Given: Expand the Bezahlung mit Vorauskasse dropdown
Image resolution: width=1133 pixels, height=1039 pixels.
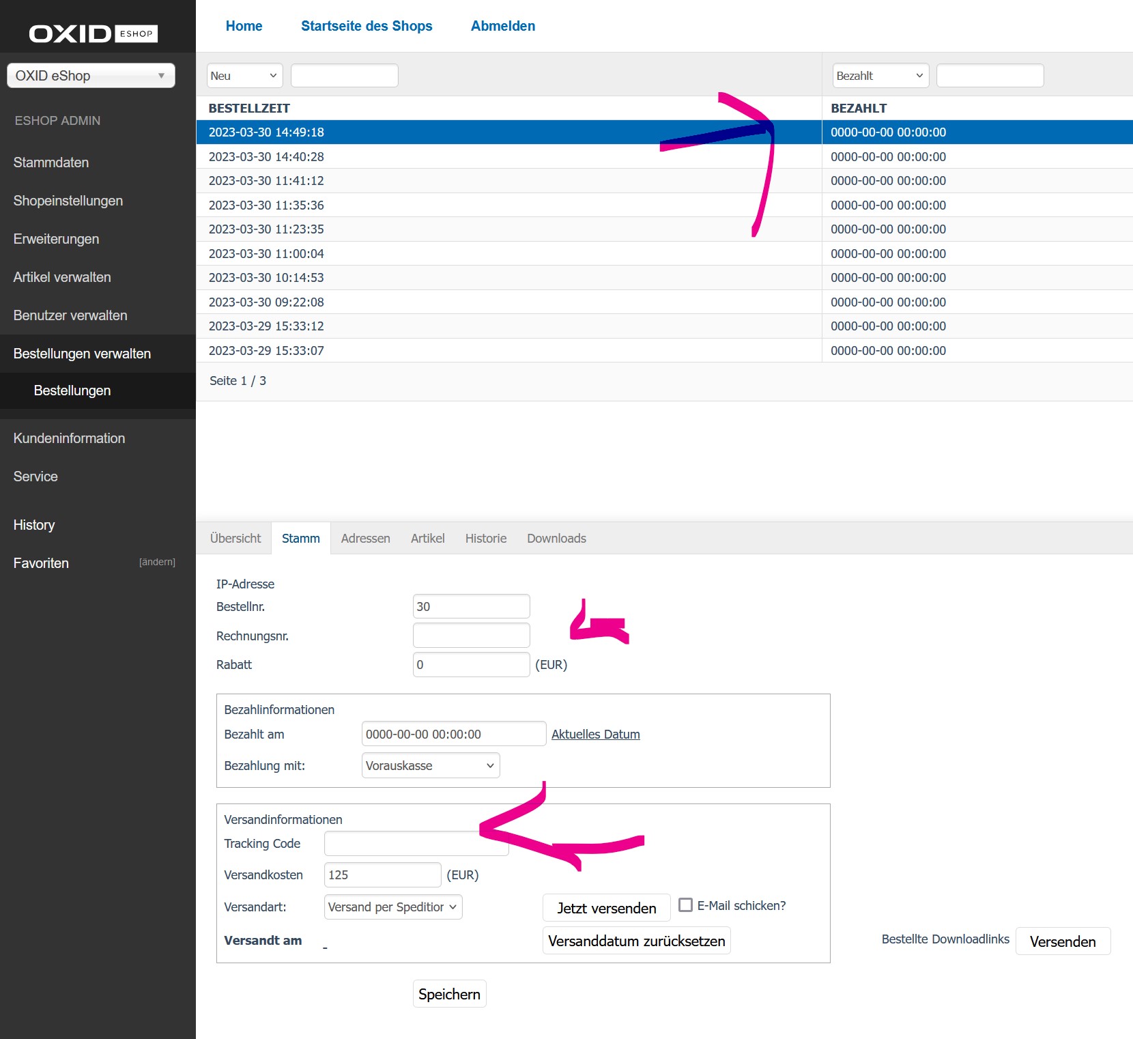Looking at the screenshot, I should tap(430, 766).
